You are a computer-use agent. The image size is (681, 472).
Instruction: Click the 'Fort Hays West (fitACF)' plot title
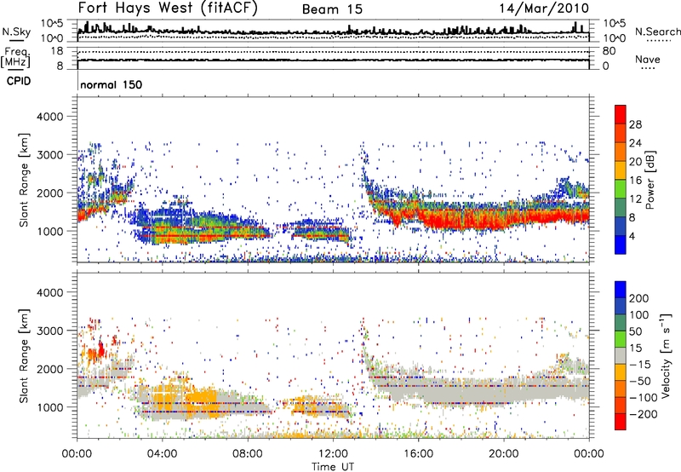pos(168,9)
